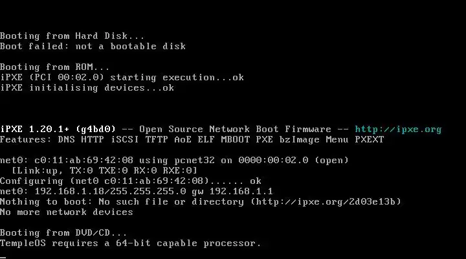Click the "Configuring (net0 ...)" line
Screen dimensions: 466x259
pyautogui.click(x=131, y=181)
